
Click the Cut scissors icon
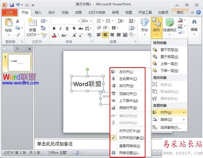click(18, 21)
